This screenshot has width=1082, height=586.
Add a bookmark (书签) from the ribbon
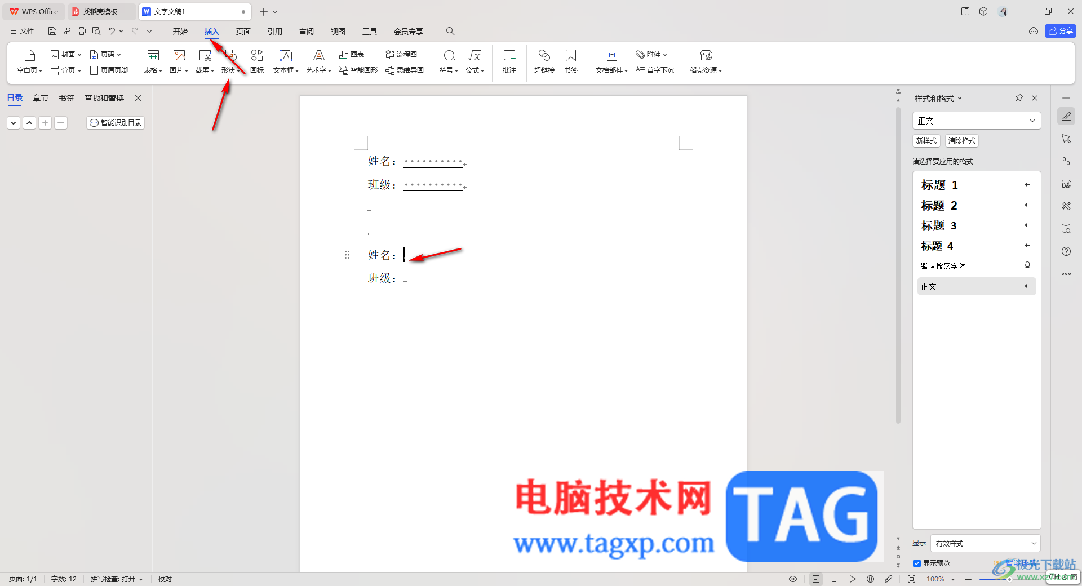(571, 62)
